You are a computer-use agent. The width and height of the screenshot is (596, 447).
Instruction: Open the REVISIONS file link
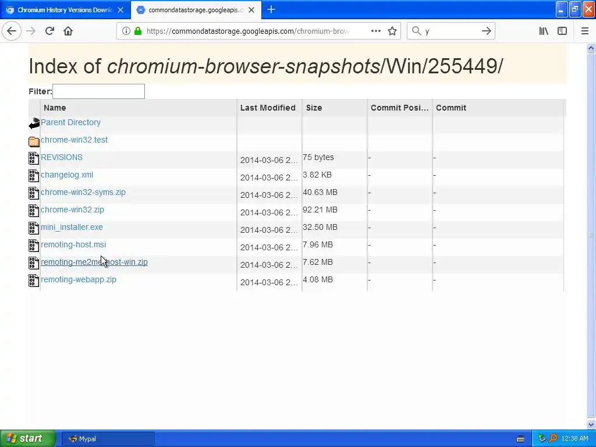(x=62, y=157)
